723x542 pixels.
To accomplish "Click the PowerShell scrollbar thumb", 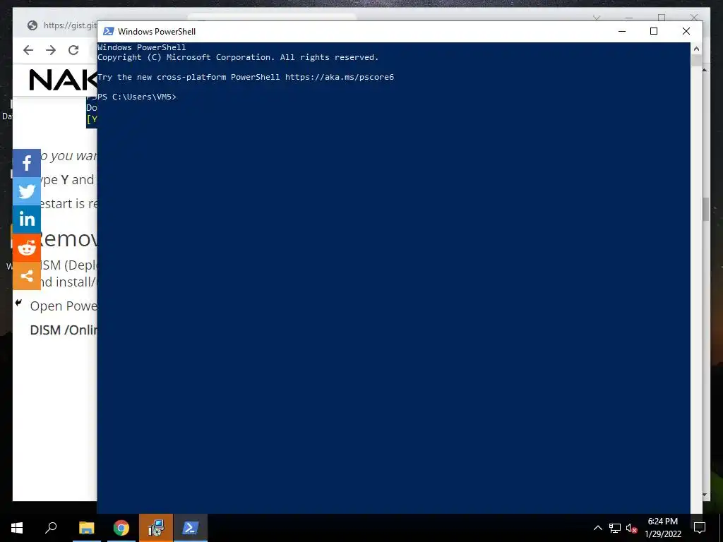I will [x=696, y=61].
